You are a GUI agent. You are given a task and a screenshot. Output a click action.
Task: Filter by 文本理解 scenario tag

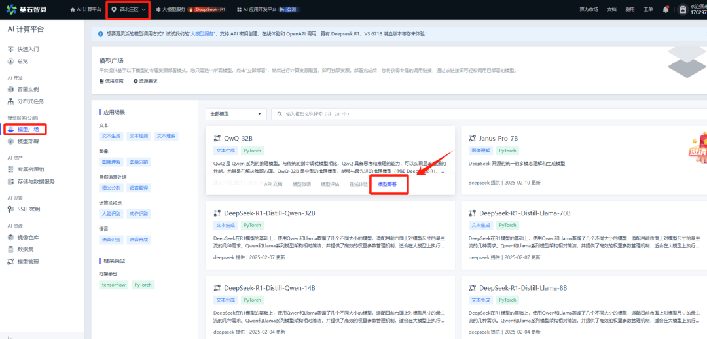point(166,135)
